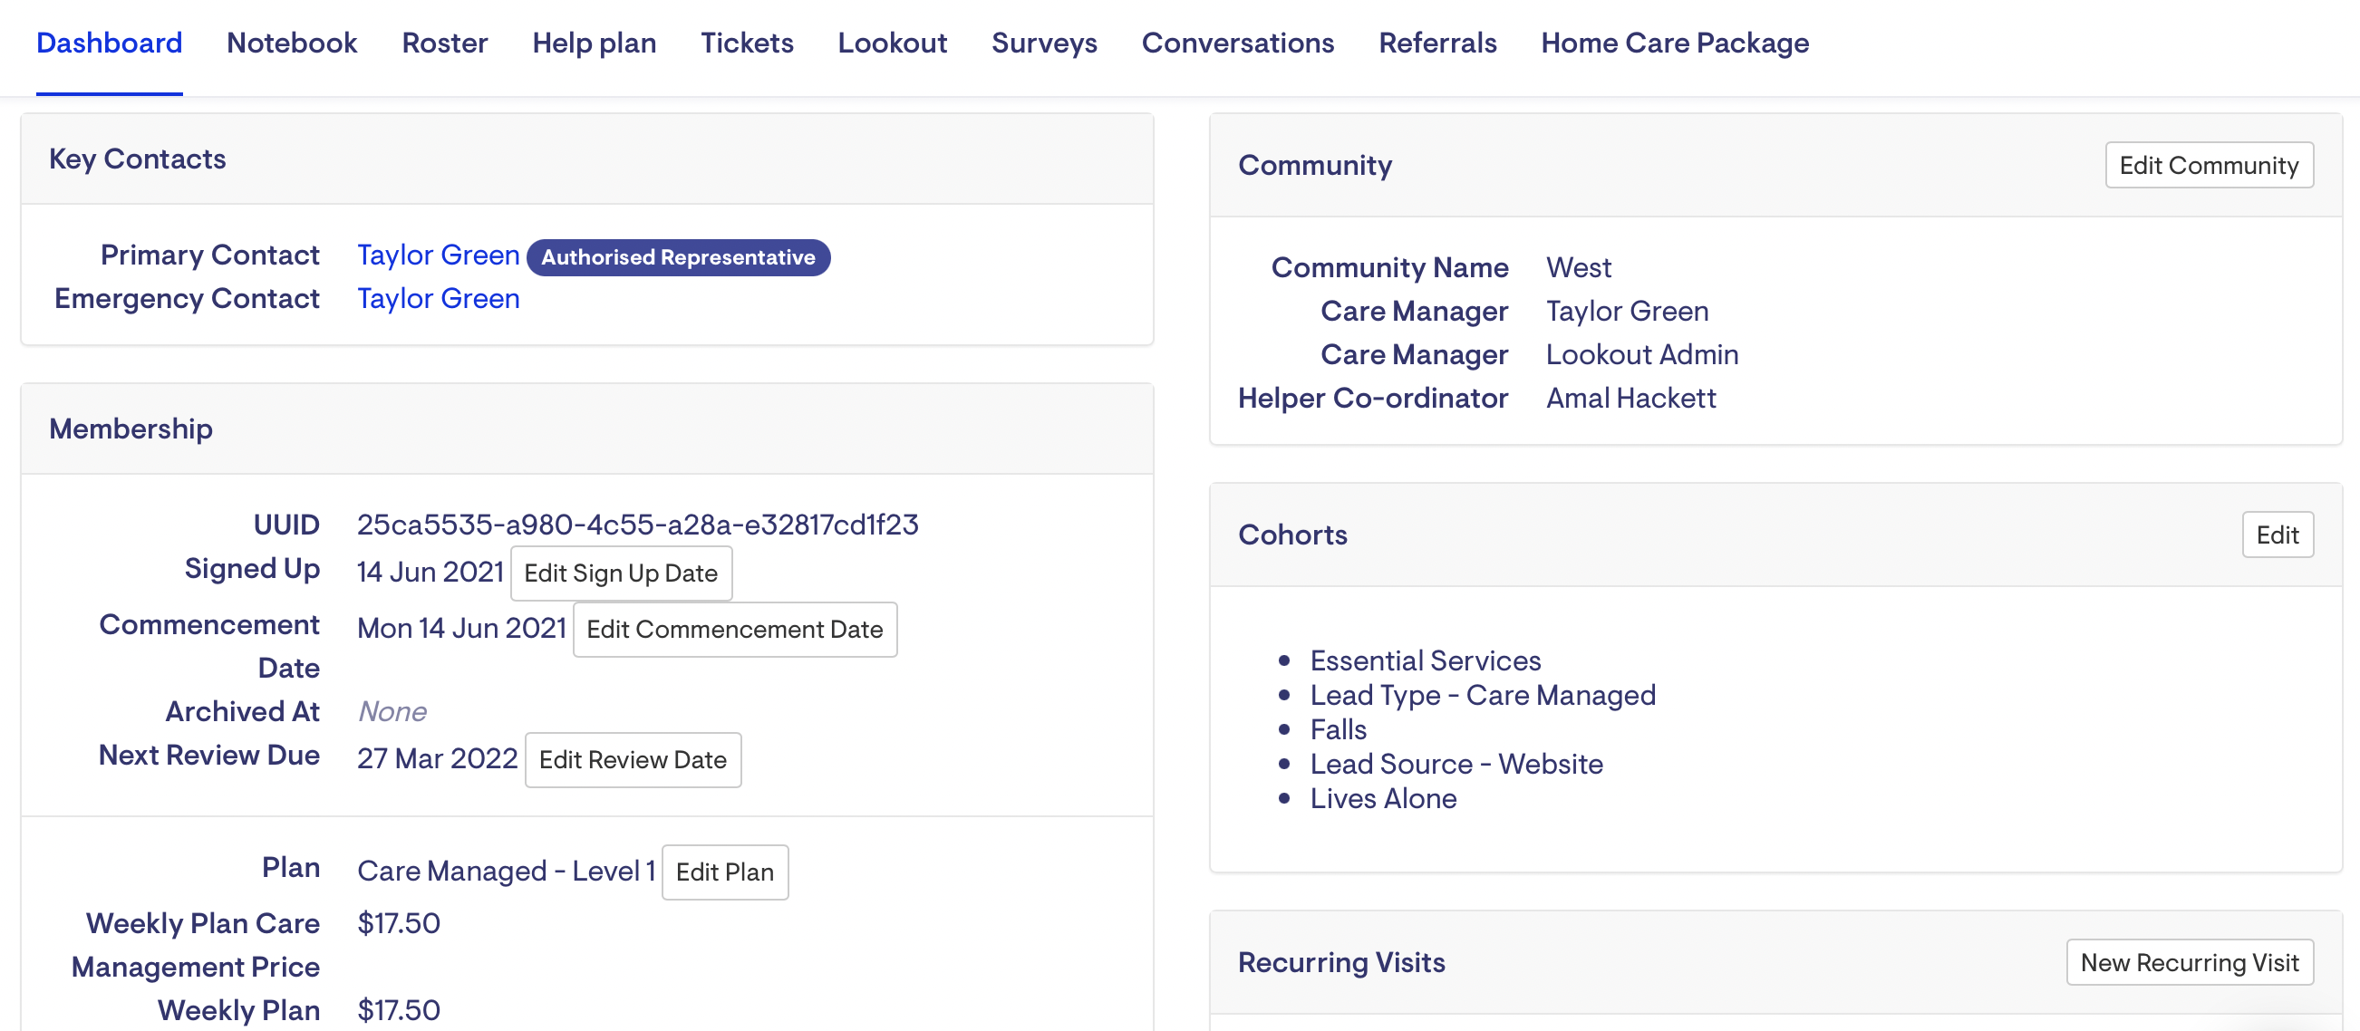Click Edit Commencement Date button

(x=734, y=629)
